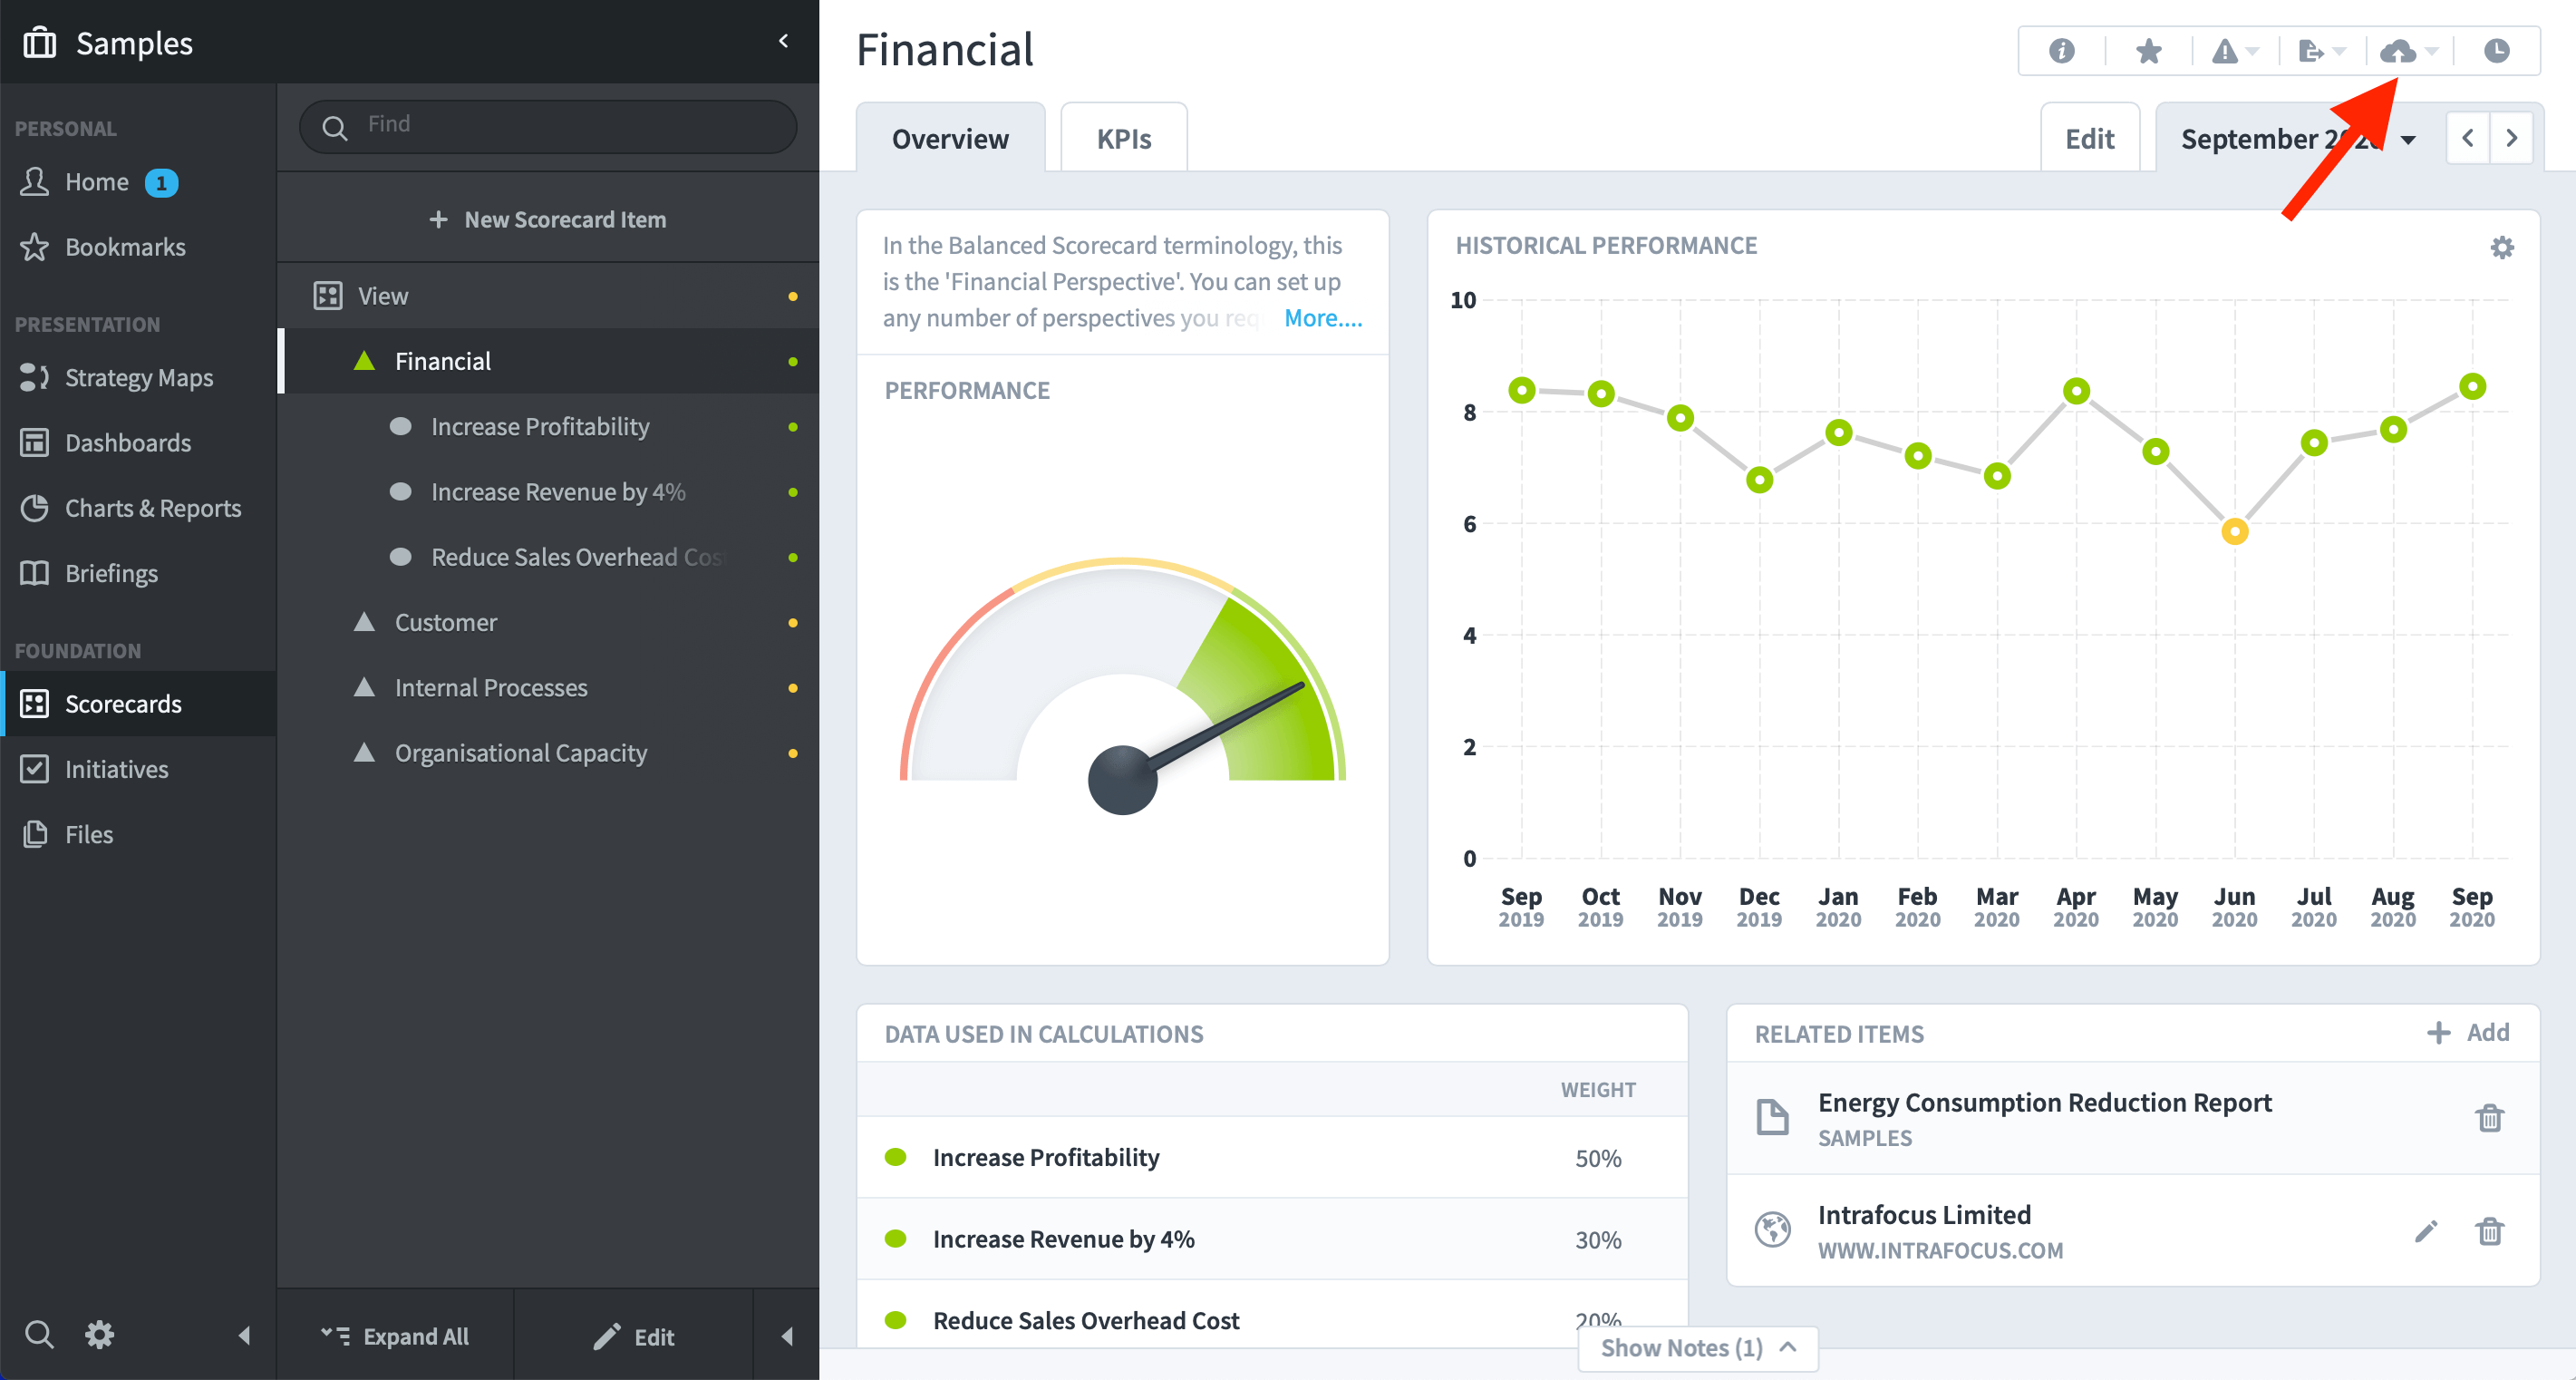Open global settings gear in sidebar
The height and width of the screenshot is (1380, 2576).
point(99,1334)
